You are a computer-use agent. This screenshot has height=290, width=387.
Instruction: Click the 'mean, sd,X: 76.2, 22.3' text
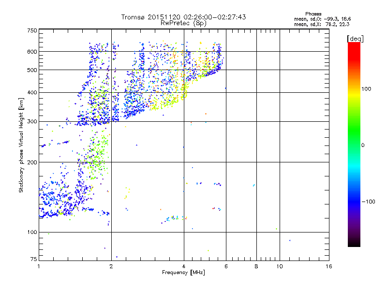322,24
